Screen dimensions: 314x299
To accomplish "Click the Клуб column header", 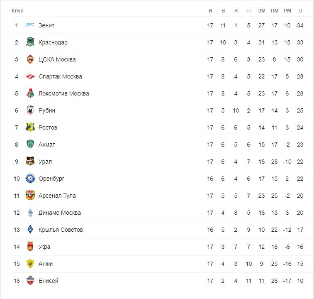I will click(x=17, y=11).
